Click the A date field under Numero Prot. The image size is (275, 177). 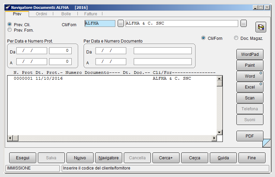pyautogui.click(x=32, y=62)
